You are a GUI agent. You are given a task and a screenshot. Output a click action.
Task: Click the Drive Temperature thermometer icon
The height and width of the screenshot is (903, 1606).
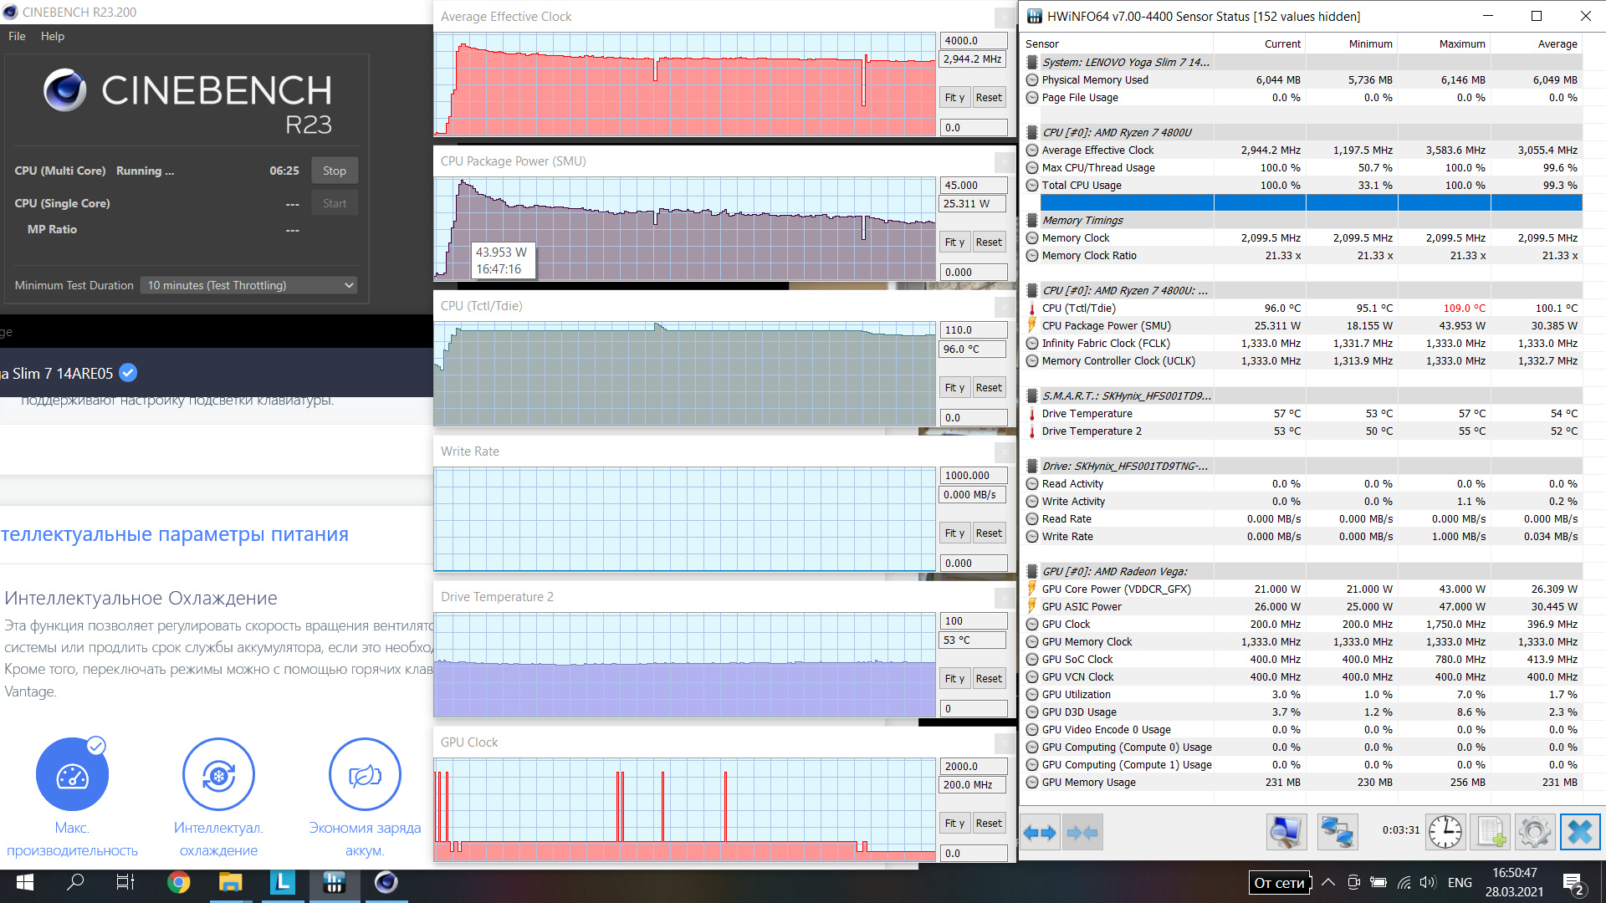(1032, 414)
